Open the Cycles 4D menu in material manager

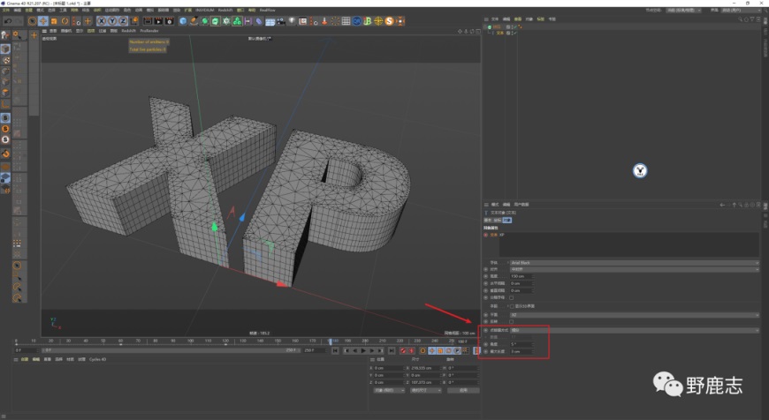97,359
